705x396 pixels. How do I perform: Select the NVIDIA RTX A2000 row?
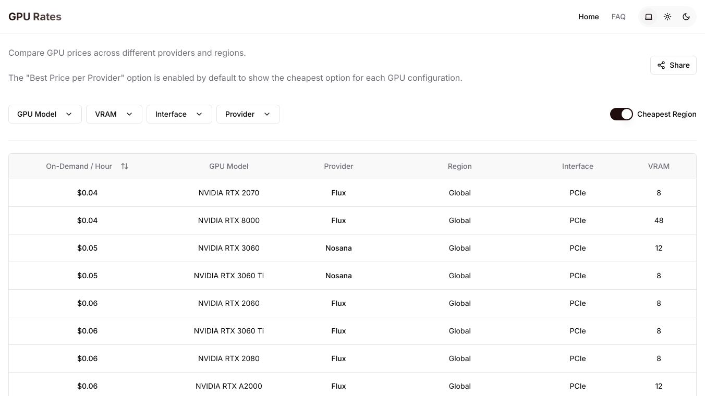coord(228,386)
